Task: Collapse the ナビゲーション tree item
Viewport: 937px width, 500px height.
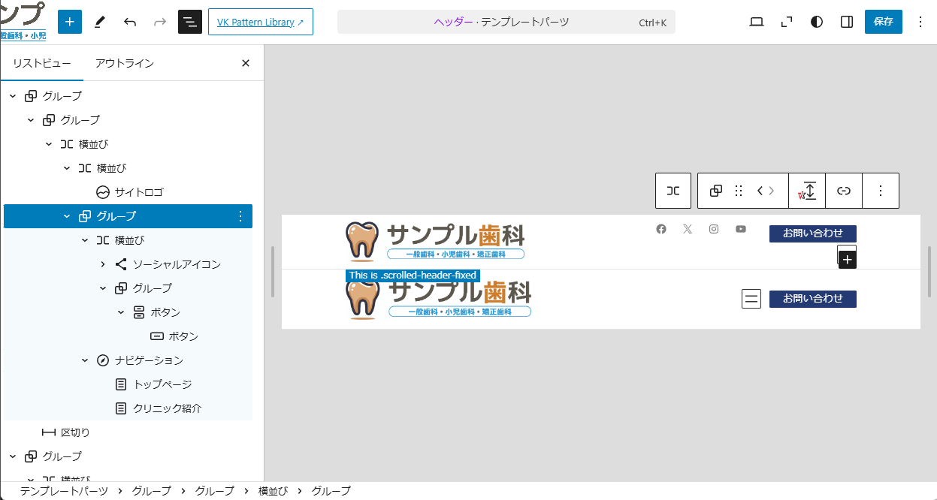Action: [85, 360]
